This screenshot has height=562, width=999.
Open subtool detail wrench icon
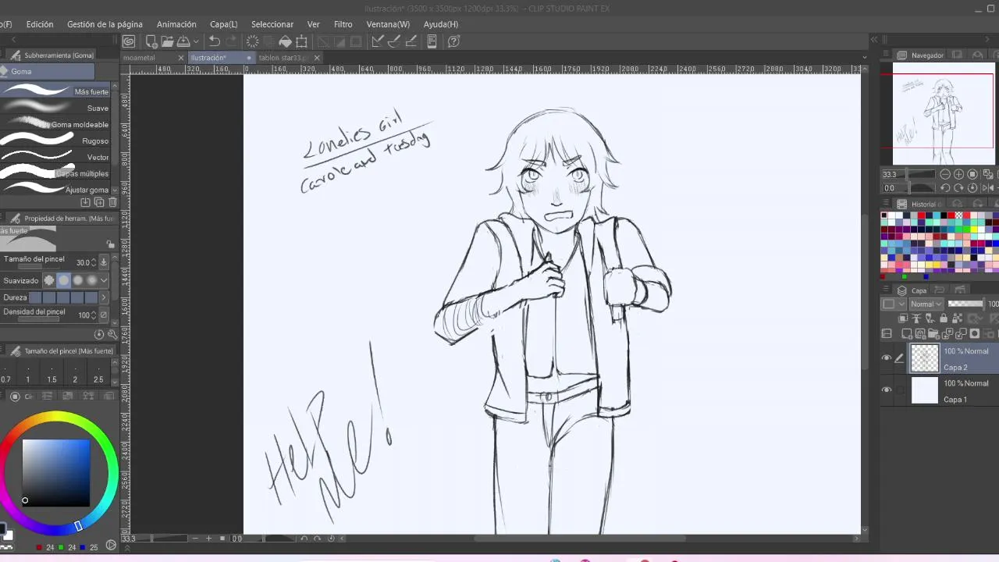point(112,334)
